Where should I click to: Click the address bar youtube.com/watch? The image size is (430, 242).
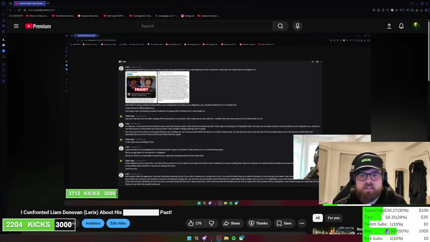pyautogui.click(x=42, y=10)
